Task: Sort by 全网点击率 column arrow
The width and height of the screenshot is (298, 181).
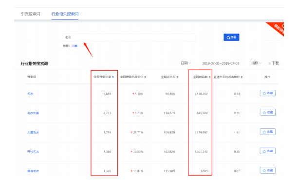Action: (x=178, y=77)
